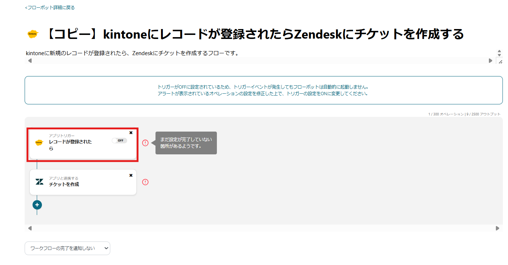This screenshot has height=265, width=508.
Task: Click the description text field about kintone flow
Action: pos(260,53)
